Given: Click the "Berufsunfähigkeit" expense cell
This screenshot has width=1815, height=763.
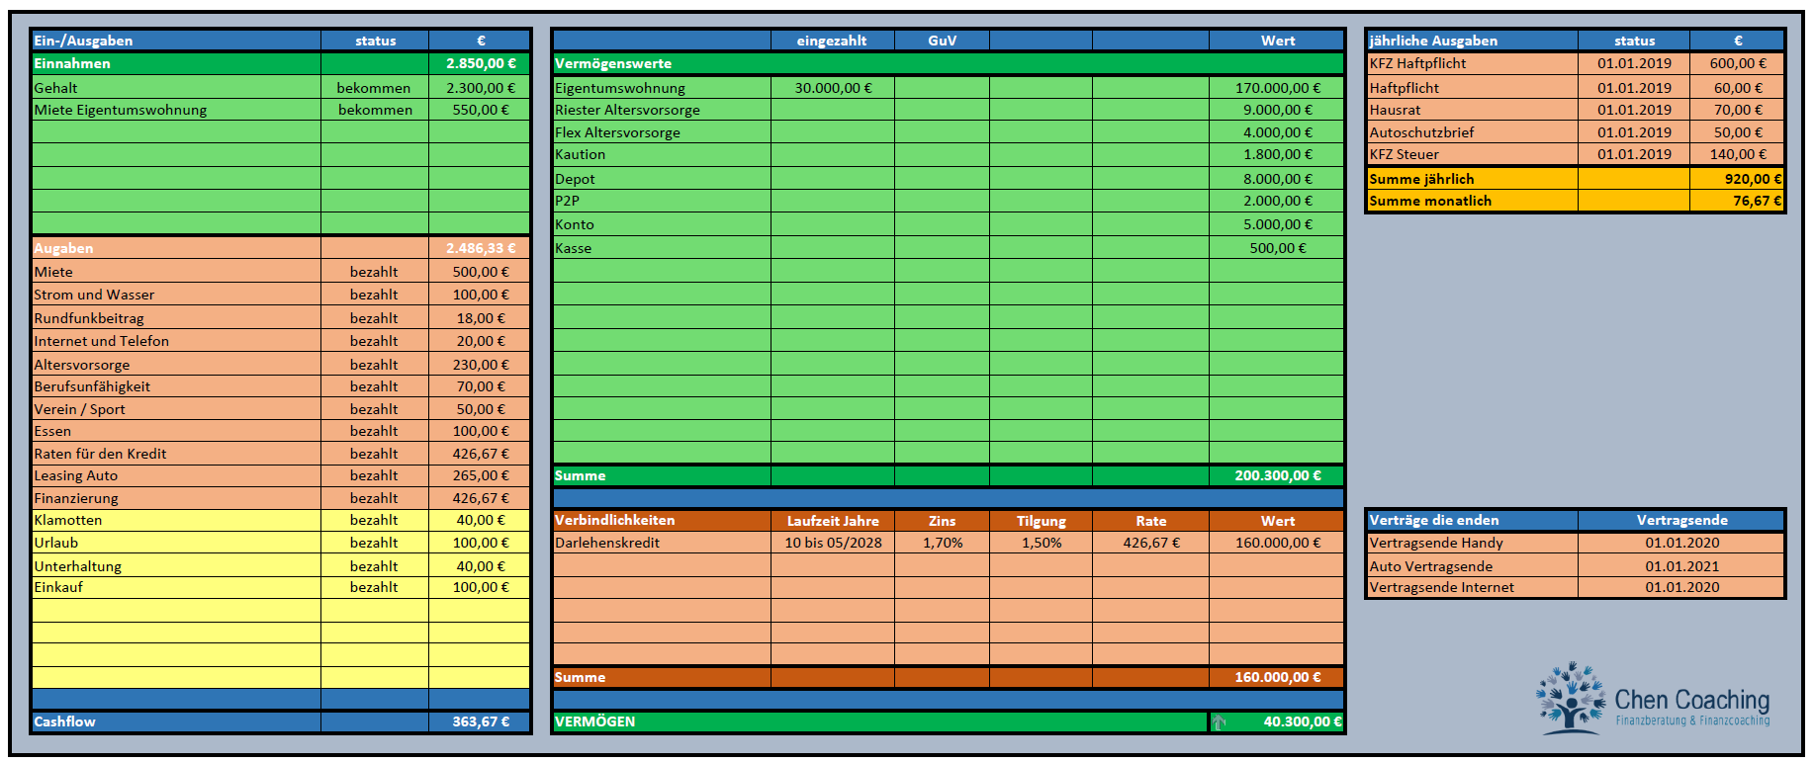Looking at the screenshot, I should pos(176,386).
